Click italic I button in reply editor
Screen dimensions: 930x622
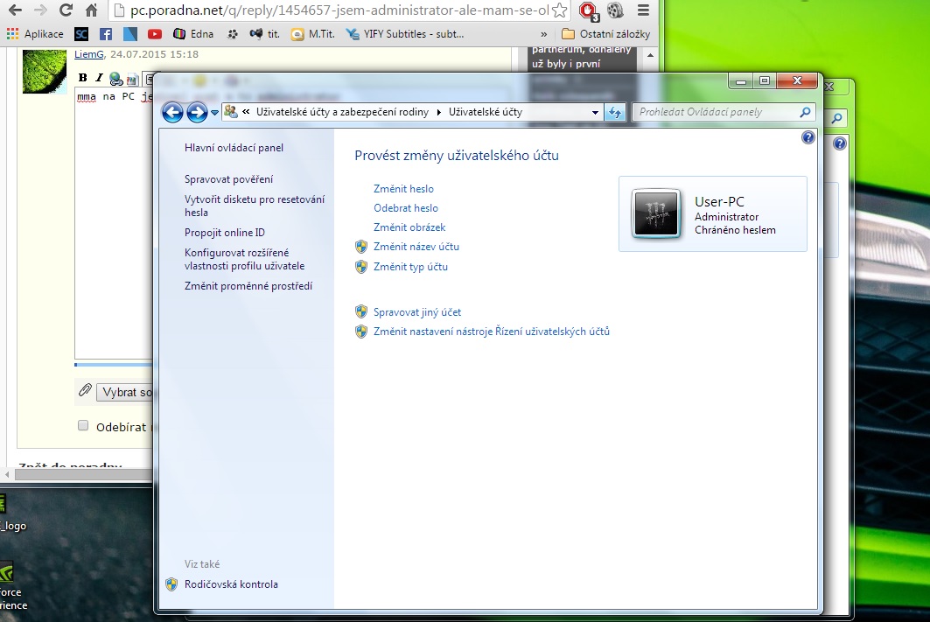pyautogui.click(x=99, y=78)
